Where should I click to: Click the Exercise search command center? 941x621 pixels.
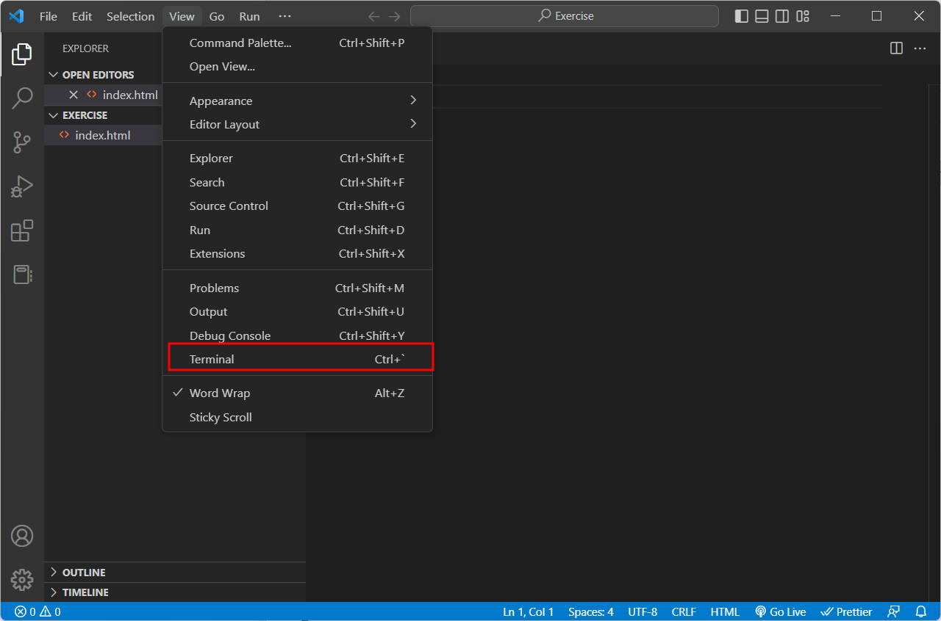pos(565,16)
